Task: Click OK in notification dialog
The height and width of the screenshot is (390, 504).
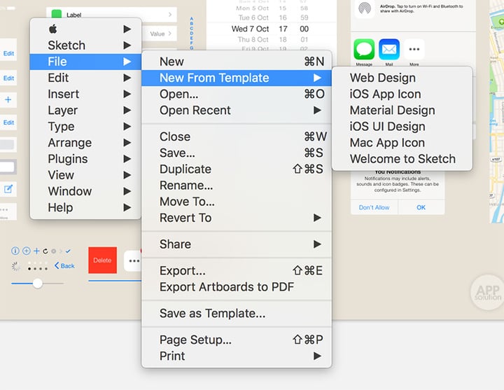Action: pos(421,207)
